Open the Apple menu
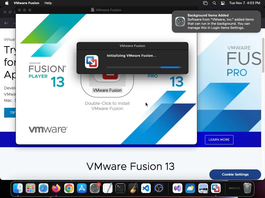 click(7, 3)
